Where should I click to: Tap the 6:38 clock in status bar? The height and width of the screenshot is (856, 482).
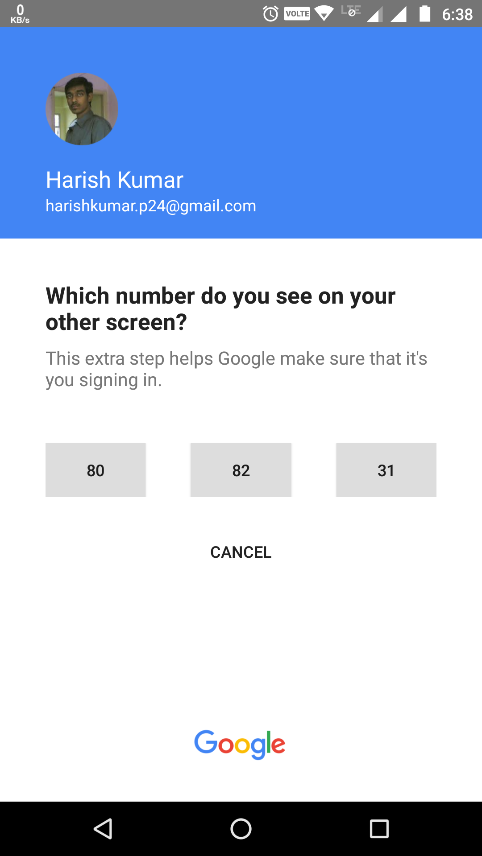[457, 15]
